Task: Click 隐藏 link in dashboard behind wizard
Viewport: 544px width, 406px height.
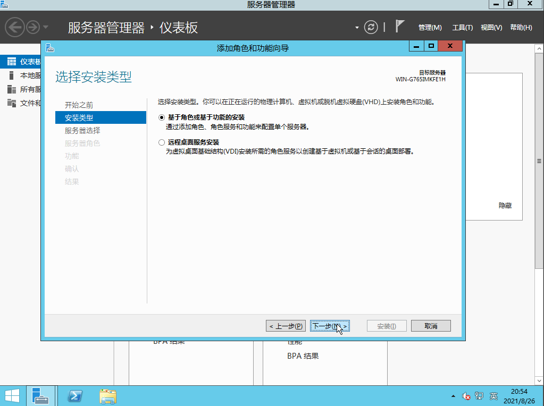Action: (505, 206)
